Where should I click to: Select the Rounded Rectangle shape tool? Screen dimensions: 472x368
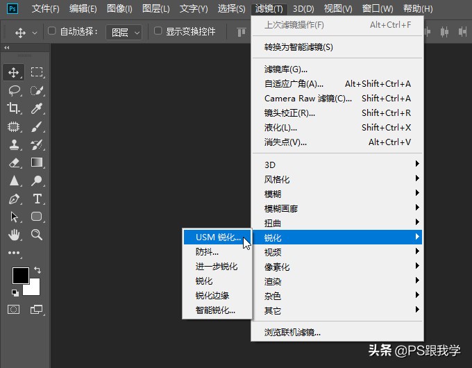37,217
